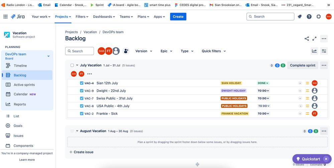Change the TO DO status on VAC-9
The width and height of the screenshot is (334, 168).
click(264, 91)
